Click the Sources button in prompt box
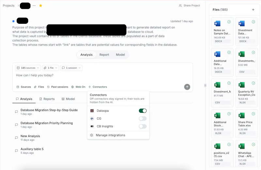The image size is (261, 170). pyautogui.click(x=23, y=87)
